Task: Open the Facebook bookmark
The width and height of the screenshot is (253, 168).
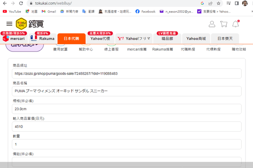Action: (x=145, y=11)
